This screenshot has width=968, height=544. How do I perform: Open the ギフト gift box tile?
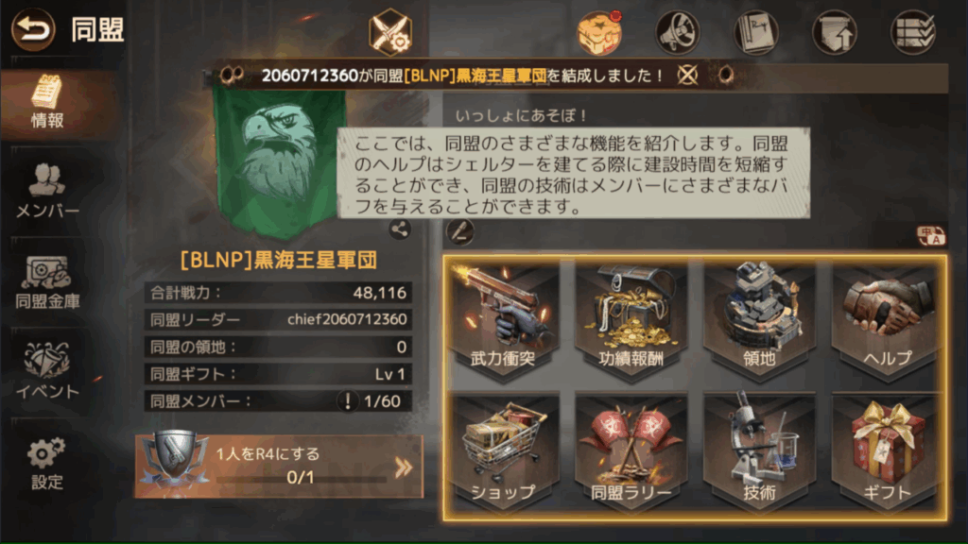[887, 452]
